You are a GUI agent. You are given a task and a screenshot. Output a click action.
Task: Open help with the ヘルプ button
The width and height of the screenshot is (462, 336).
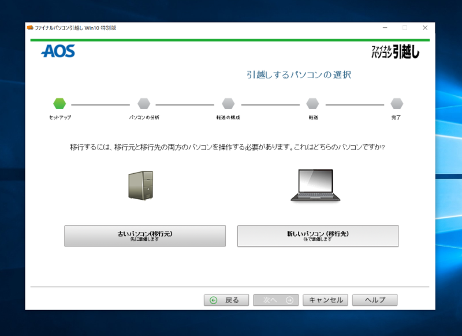(374, 300)
